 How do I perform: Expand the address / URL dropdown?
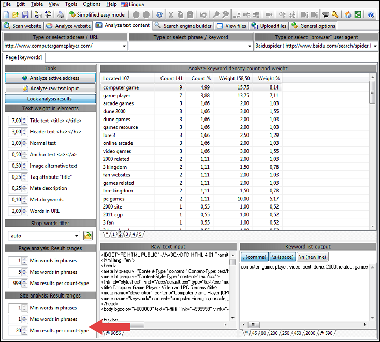click(x=124, y=46)
